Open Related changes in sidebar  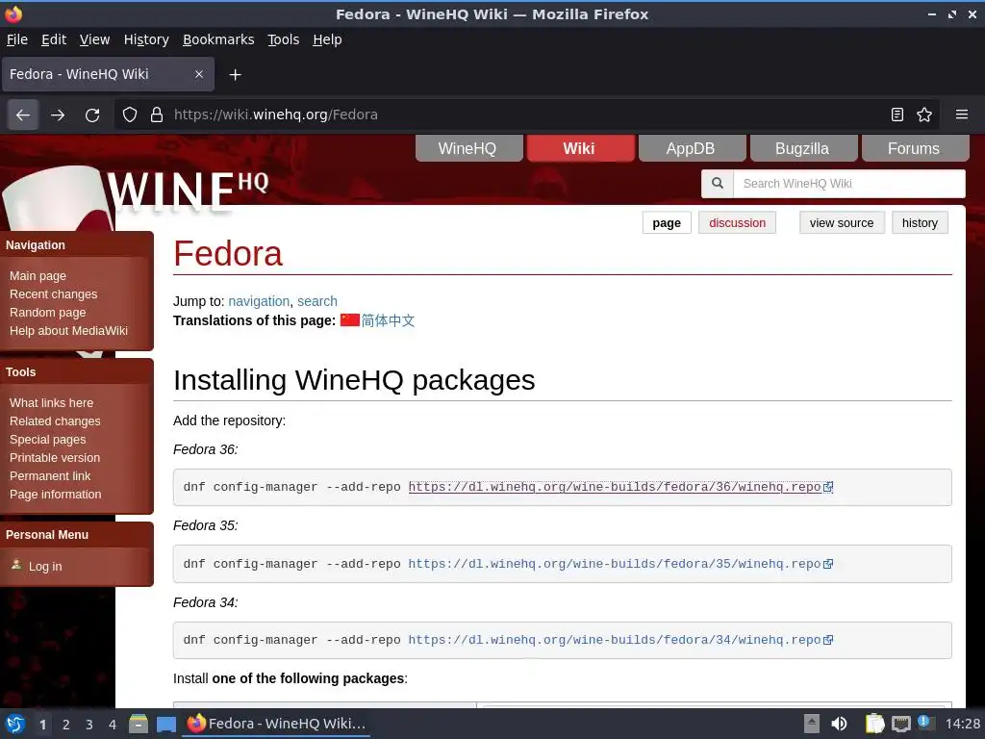55,421
